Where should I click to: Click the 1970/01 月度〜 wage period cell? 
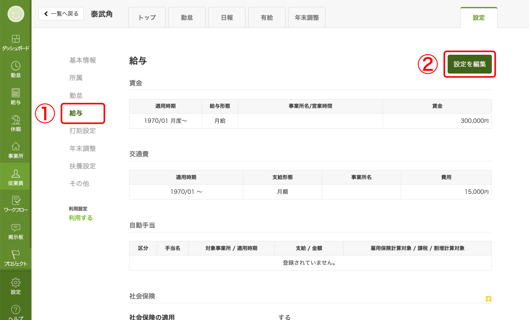click(166, 121)
